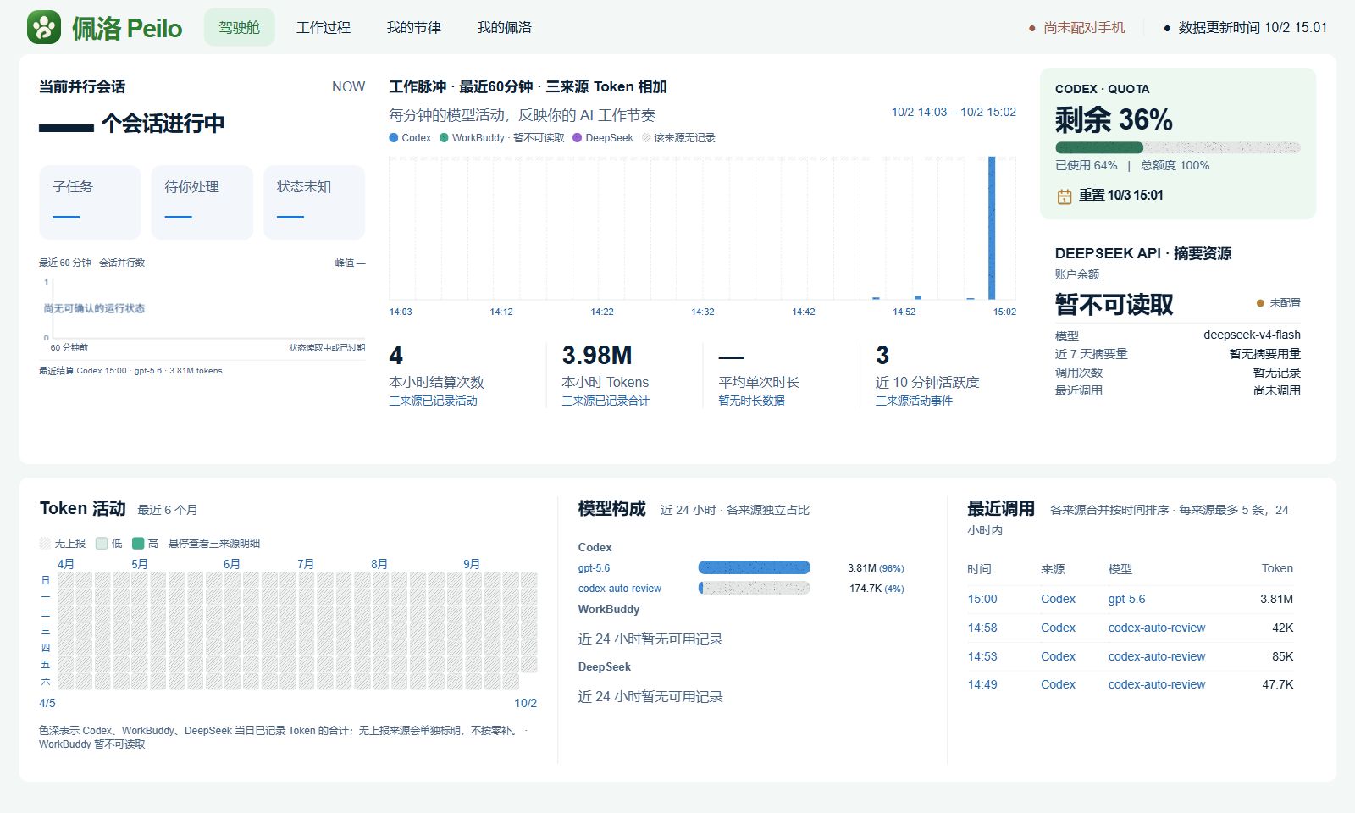Click the 剩余 36% quota heading
The height and width of the screenshot is (813, 1355).
tap(1114, 119)
